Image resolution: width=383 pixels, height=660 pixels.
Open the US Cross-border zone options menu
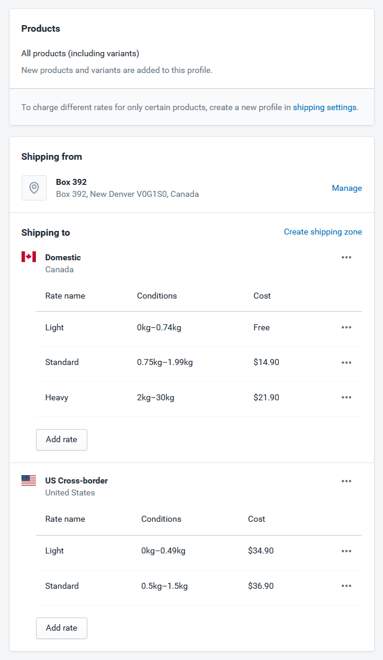click(x=346, y=481)
